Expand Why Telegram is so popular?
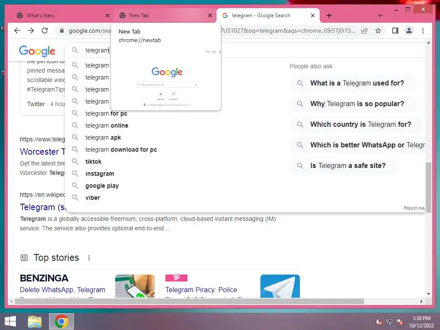This screenshot has width=440, height=330. 353,104
